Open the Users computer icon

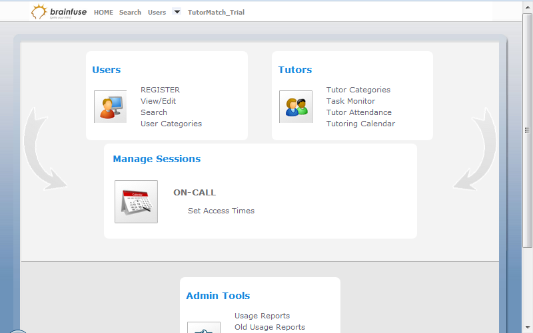click(x=110, y=106)
